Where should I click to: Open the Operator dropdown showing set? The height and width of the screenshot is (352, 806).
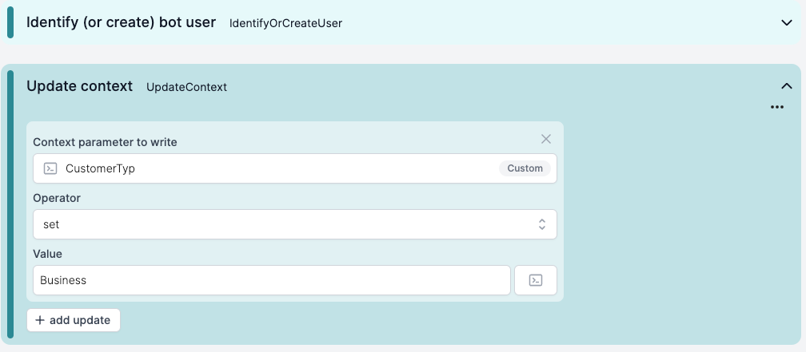(x=295, y=224)
